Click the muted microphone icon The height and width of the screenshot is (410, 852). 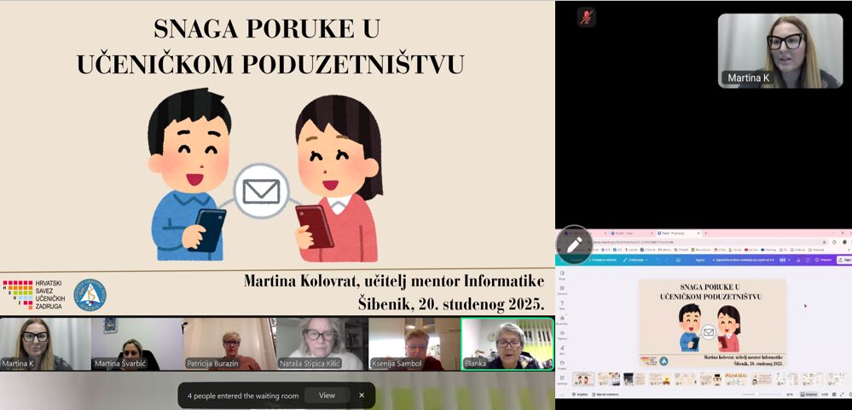coord(586,17)
